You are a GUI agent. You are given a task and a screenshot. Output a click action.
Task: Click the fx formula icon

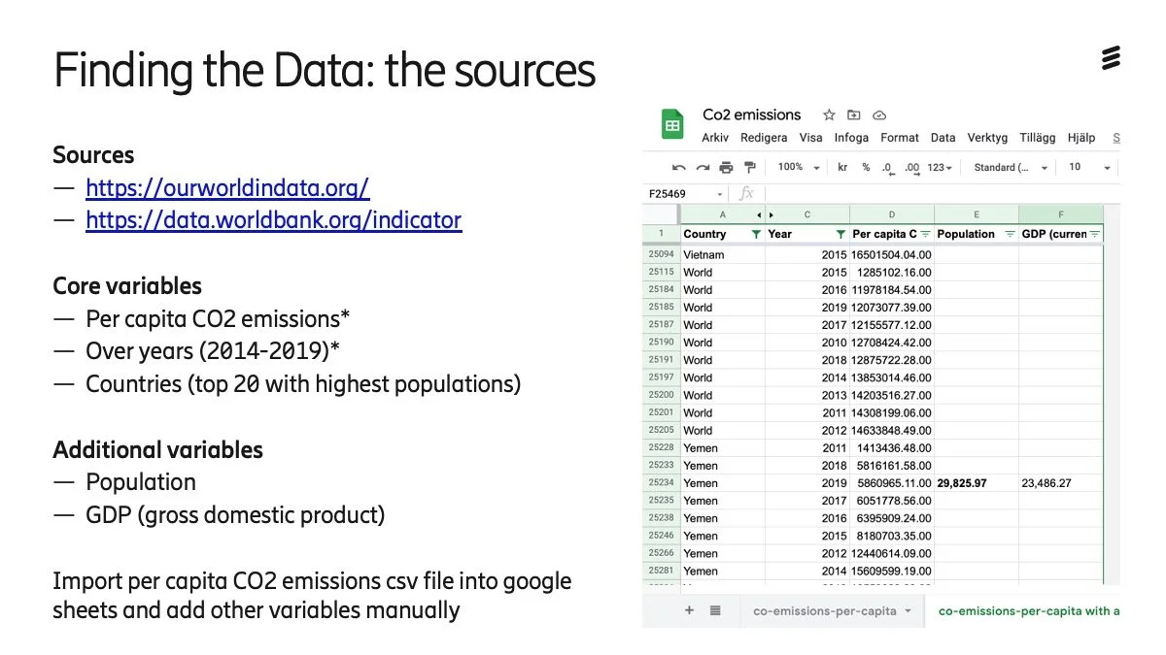[746, 193]
